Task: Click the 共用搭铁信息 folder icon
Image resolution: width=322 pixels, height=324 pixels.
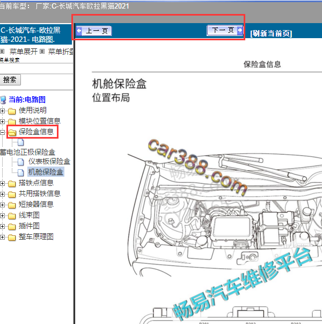Action: [x=12, y=194]
